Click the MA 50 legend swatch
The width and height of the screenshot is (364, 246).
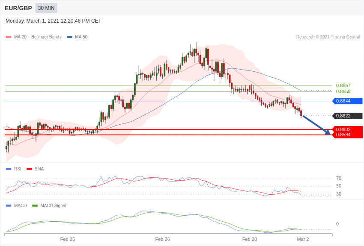pos(69,37)
